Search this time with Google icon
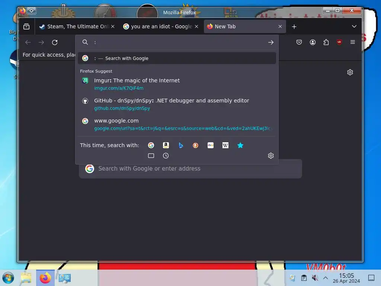Viewport: 381px width, 286px height. tap(151, 145)
